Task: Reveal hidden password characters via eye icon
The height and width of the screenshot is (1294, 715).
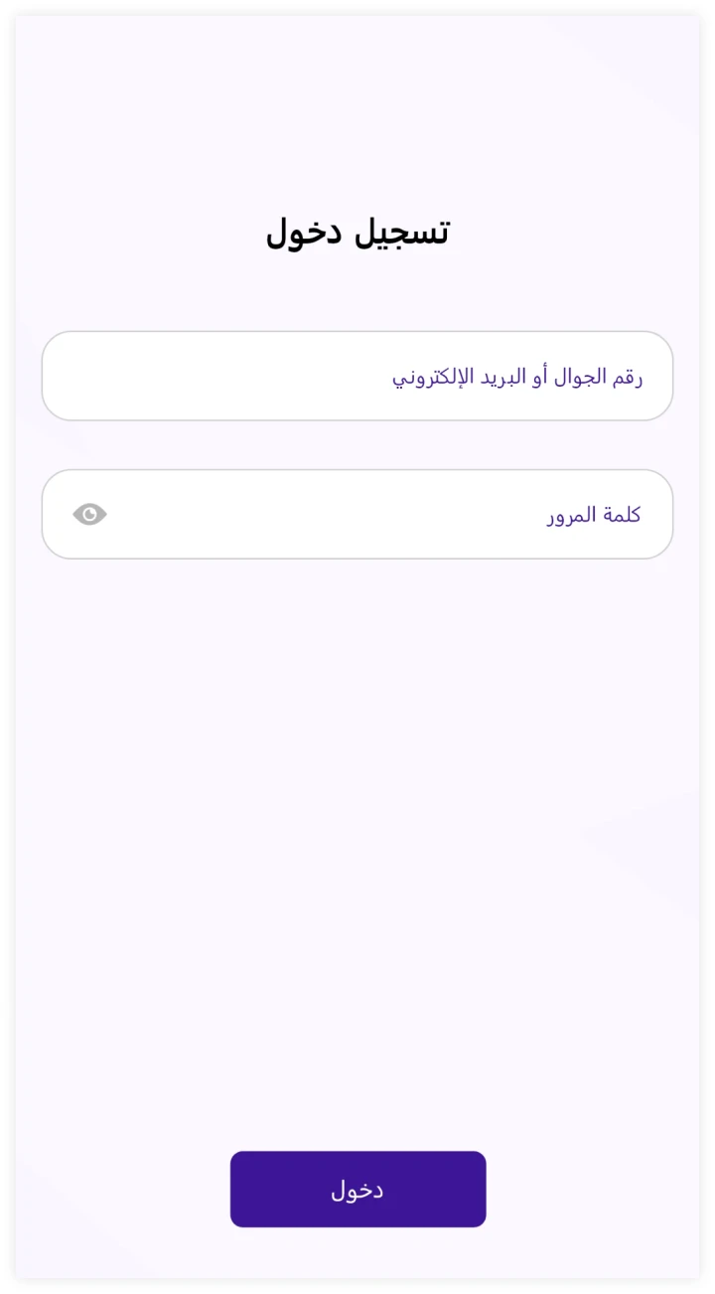Action: [89, 514]
